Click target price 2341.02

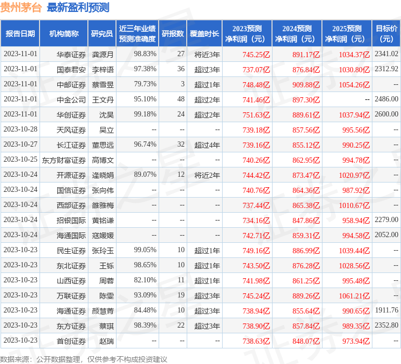pyautogui.click(x=386, y=54)
